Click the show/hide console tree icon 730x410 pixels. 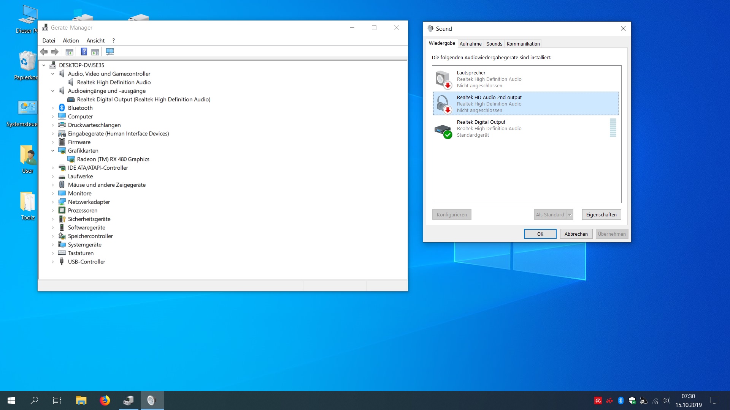coord(69,52)
